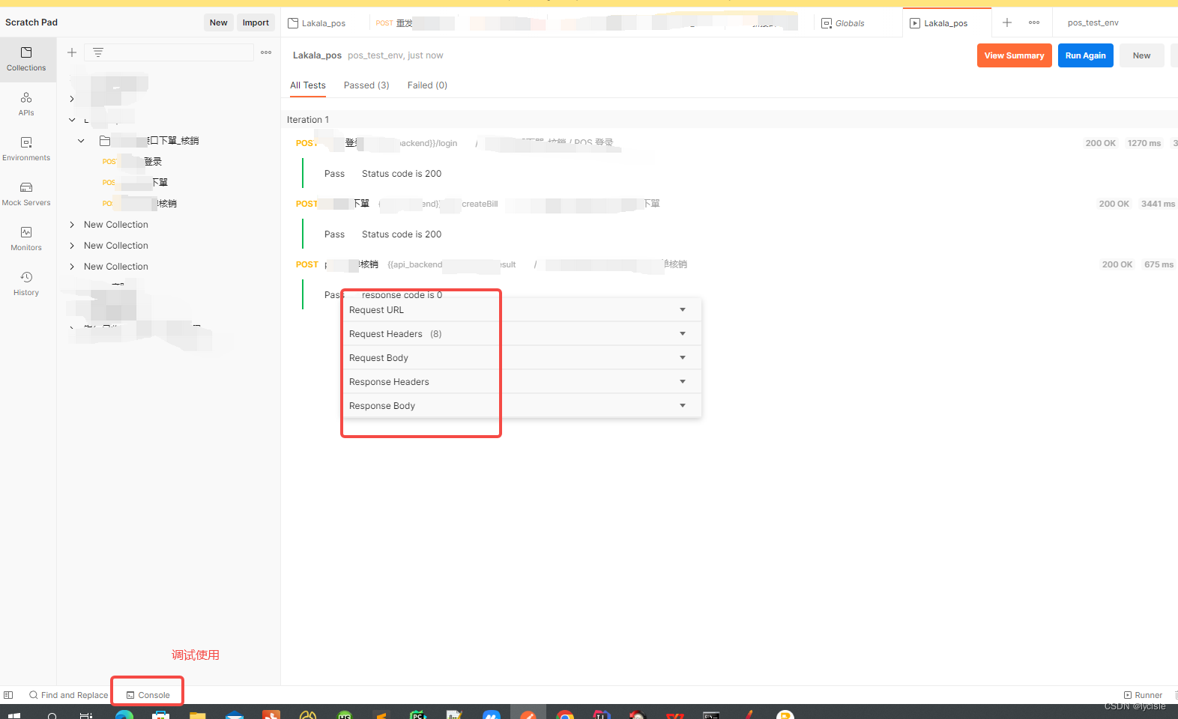Screen dimensions: 1178x719
Task: Open the collections three-dot options menu
Action: 266,52
